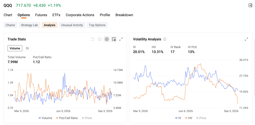
Task: Click the IV Rank 17 value
Action: pos(172,52)
